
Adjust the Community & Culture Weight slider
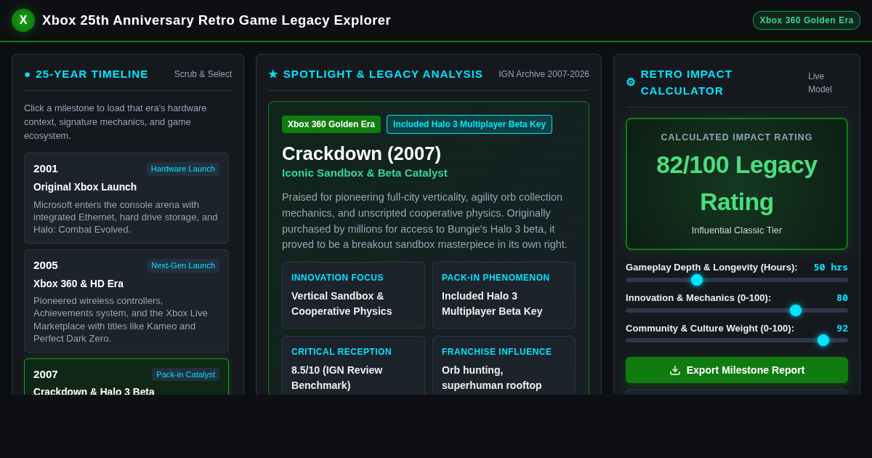point(737,340)
